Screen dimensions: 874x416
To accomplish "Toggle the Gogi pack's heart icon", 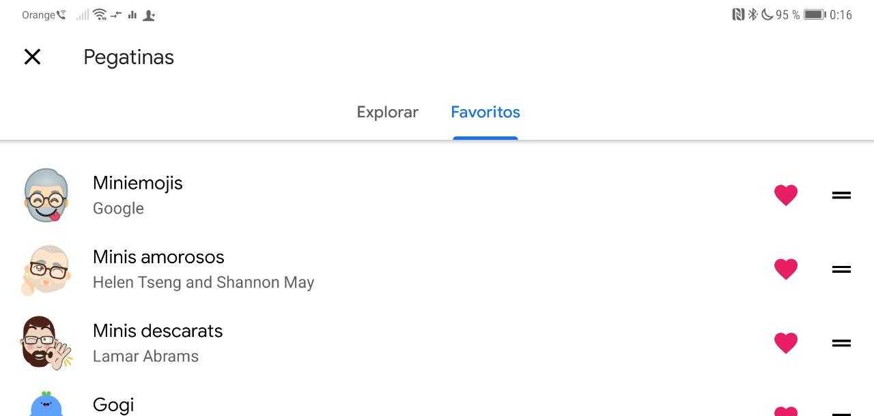I will click(785, 411).
